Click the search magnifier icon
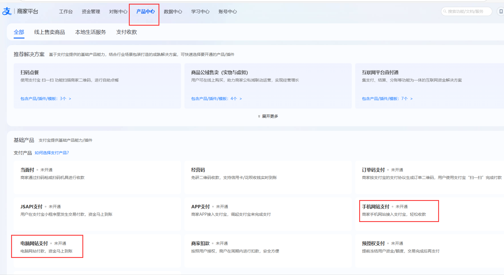The width and height of the screenshot is (504, 275). [445, 11]
